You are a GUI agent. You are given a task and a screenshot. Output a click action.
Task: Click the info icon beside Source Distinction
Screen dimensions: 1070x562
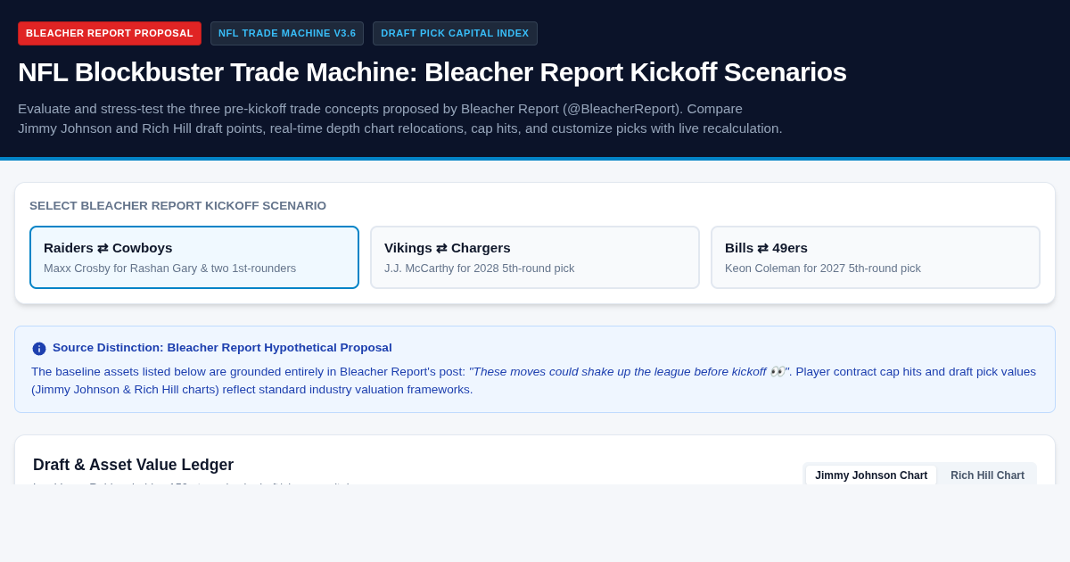point(39,349)
